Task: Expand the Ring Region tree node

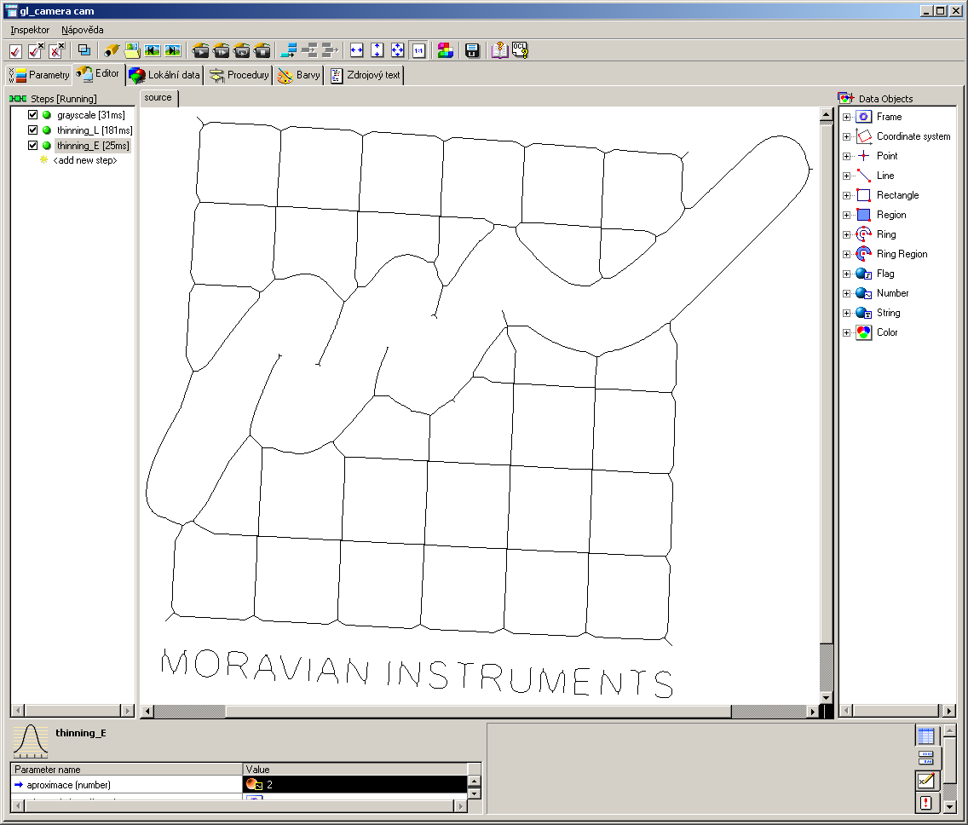Action: [846, 254]
